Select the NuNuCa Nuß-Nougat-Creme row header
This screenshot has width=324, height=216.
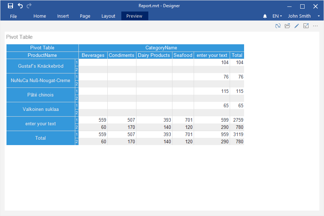tap(41, 80)
